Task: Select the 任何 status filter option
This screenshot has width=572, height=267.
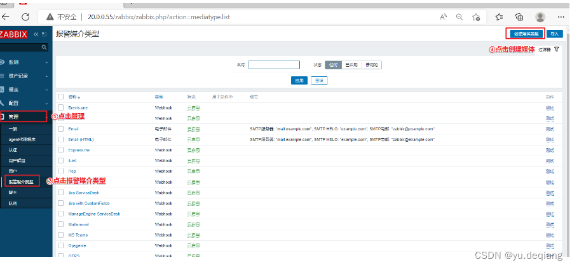Action: pyautogui.click(x=334, y=65)
